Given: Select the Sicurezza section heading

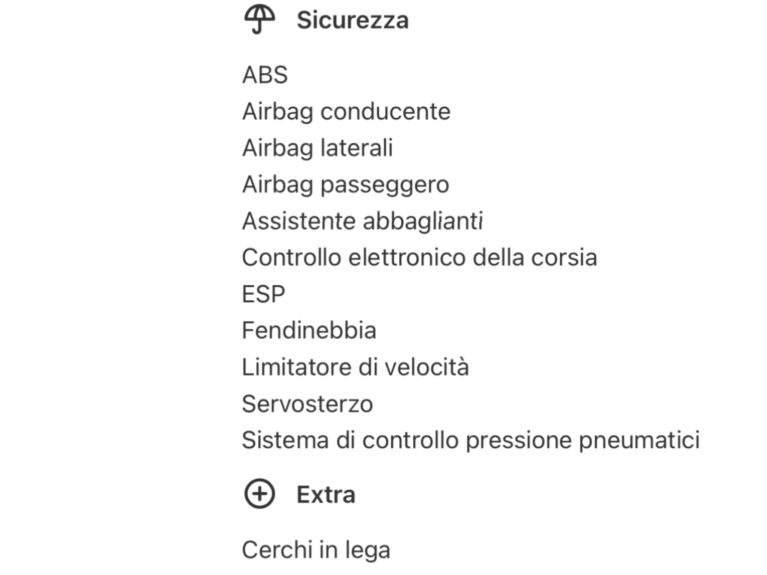Looking at the screenshot, I should click(352, 20).
